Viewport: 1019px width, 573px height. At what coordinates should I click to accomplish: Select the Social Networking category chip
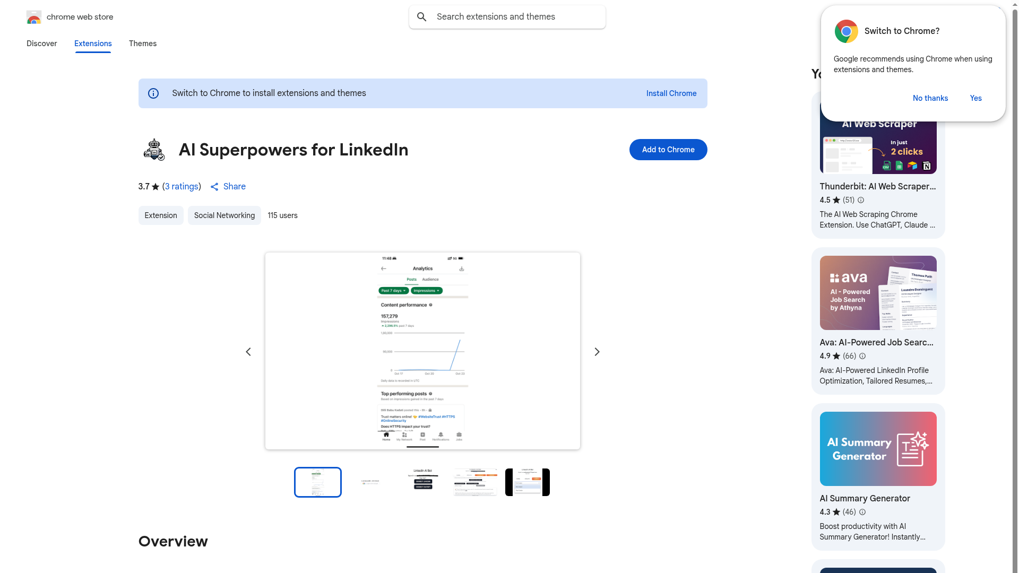224,215
